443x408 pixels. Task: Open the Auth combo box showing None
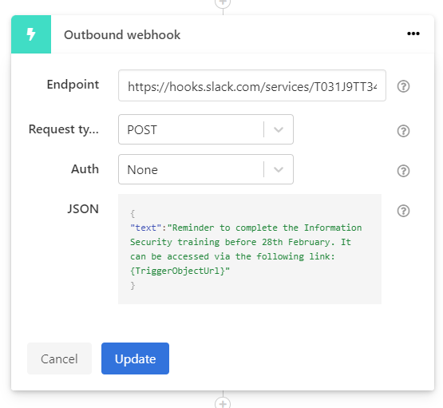[x=206, y=169]
